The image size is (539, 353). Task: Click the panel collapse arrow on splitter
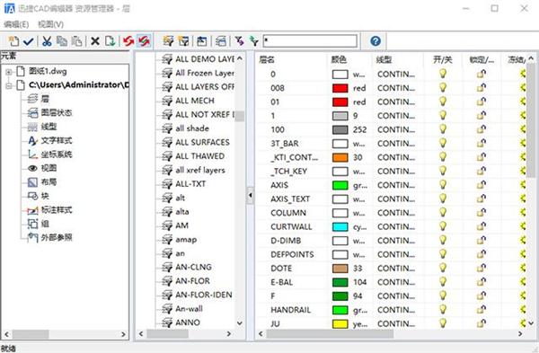pyautogui.click(x=251, y=195)
